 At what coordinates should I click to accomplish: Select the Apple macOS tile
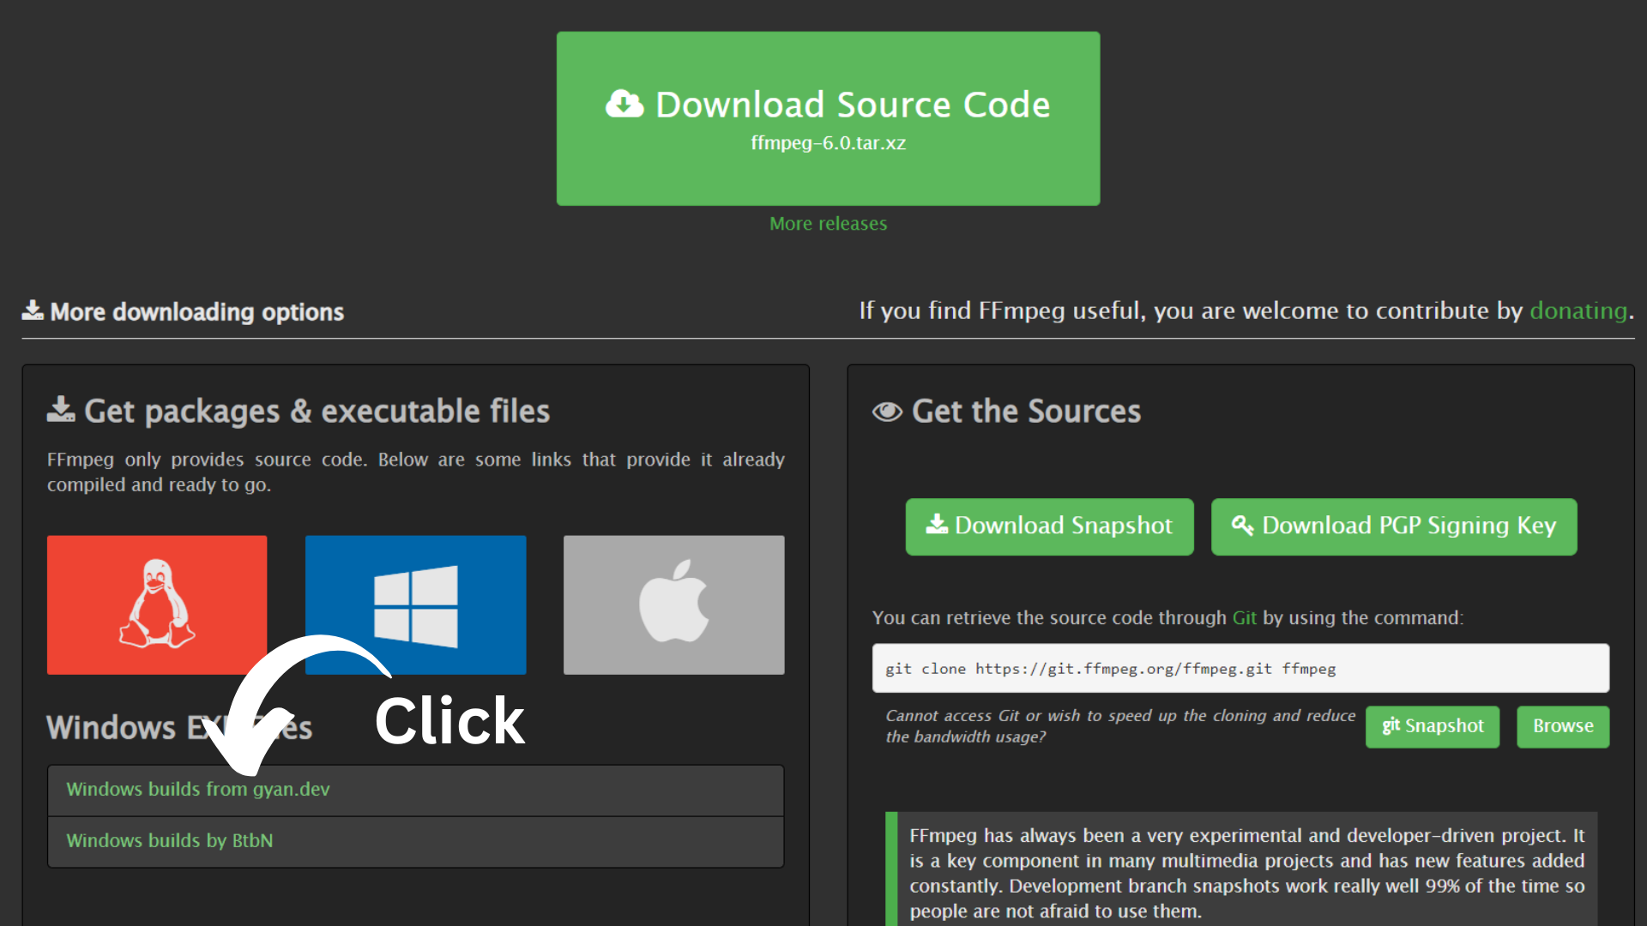673,604
